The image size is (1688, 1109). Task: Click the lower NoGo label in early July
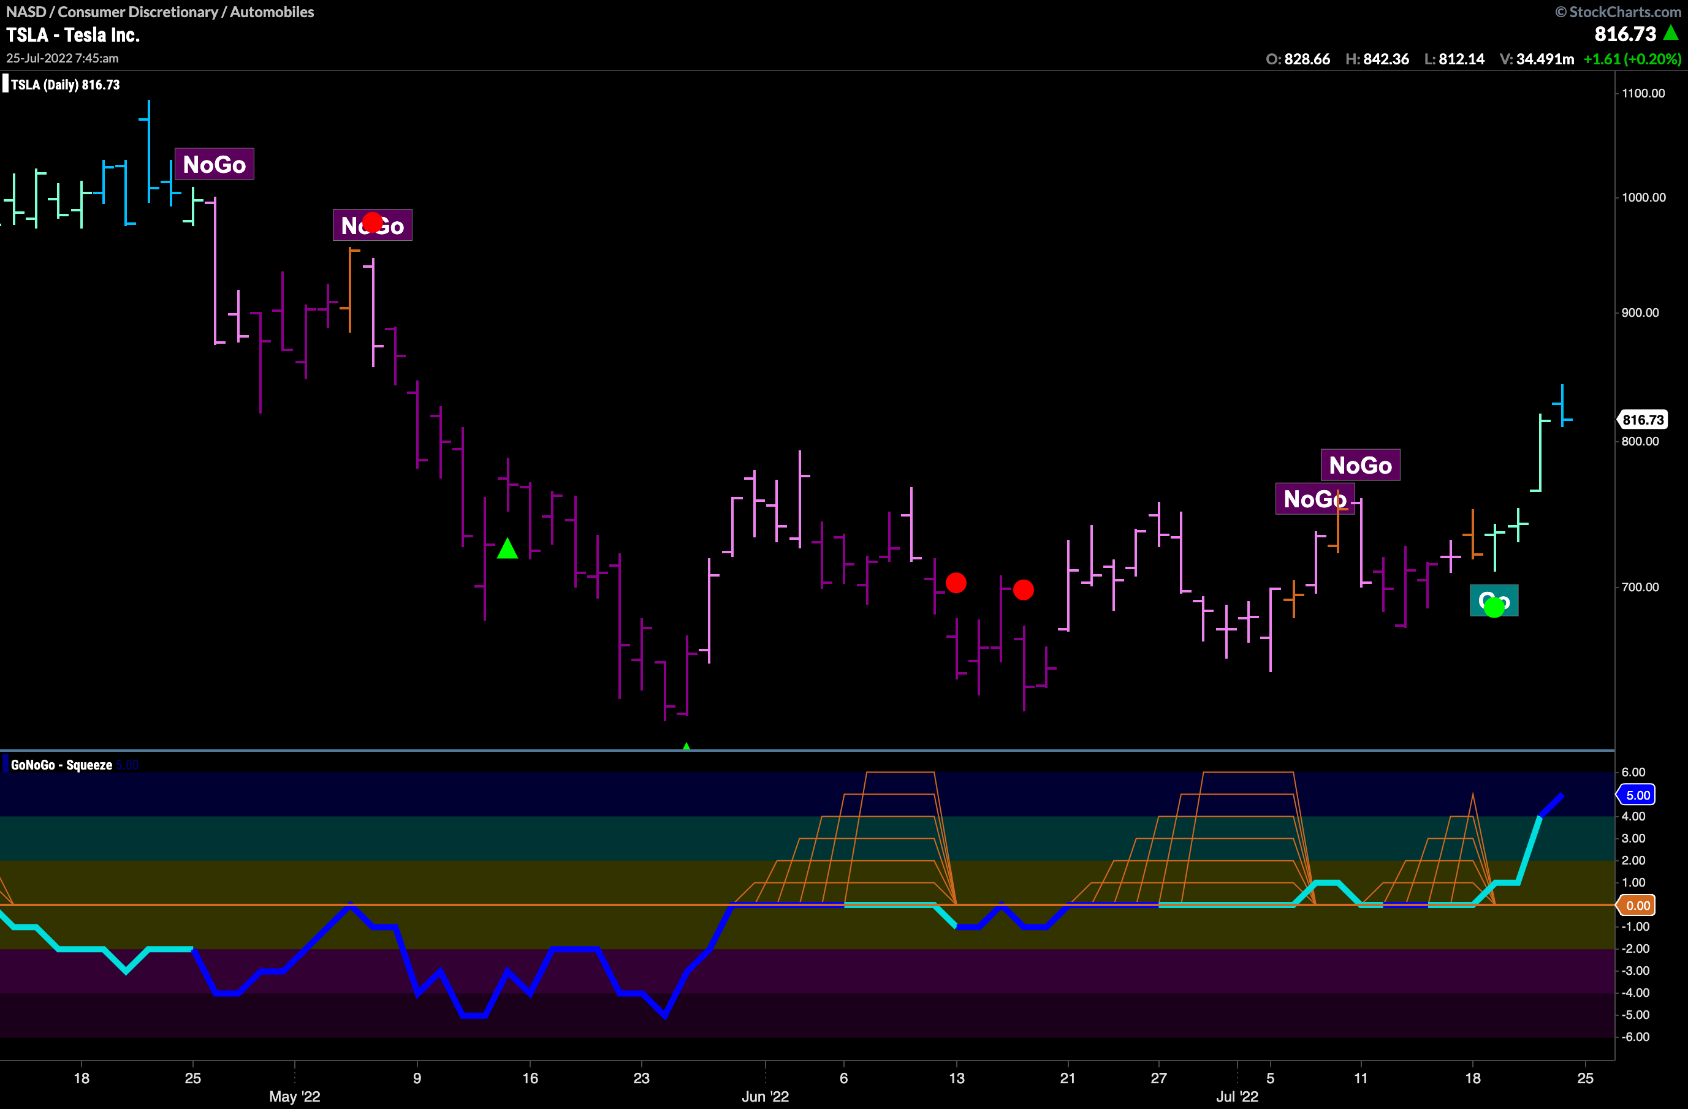click(1315, 499)
